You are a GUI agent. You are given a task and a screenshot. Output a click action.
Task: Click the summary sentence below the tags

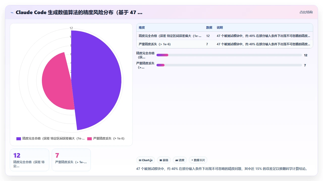point(222,169)
